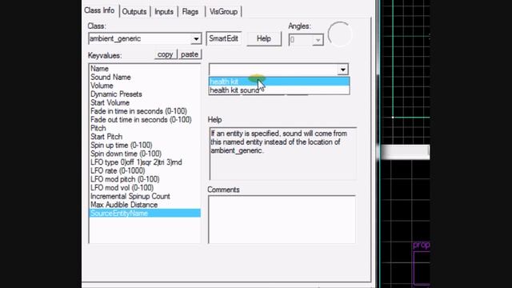
Task: Open the Angles dropdown
Action: 318,40
